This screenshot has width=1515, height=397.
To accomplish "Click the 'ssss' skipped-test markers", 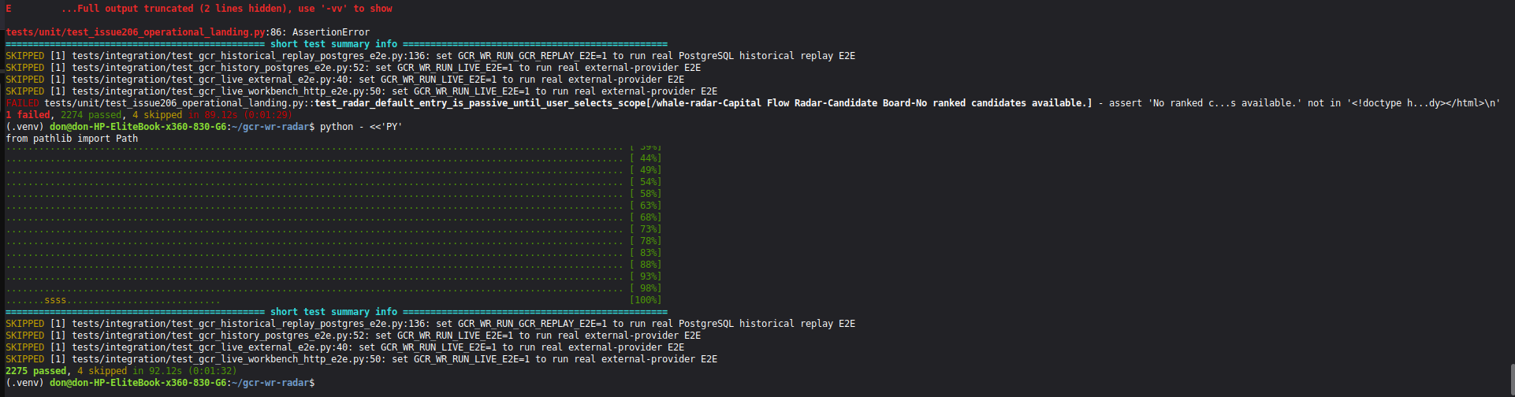I will pyautogui.click(x=55, y=300).
